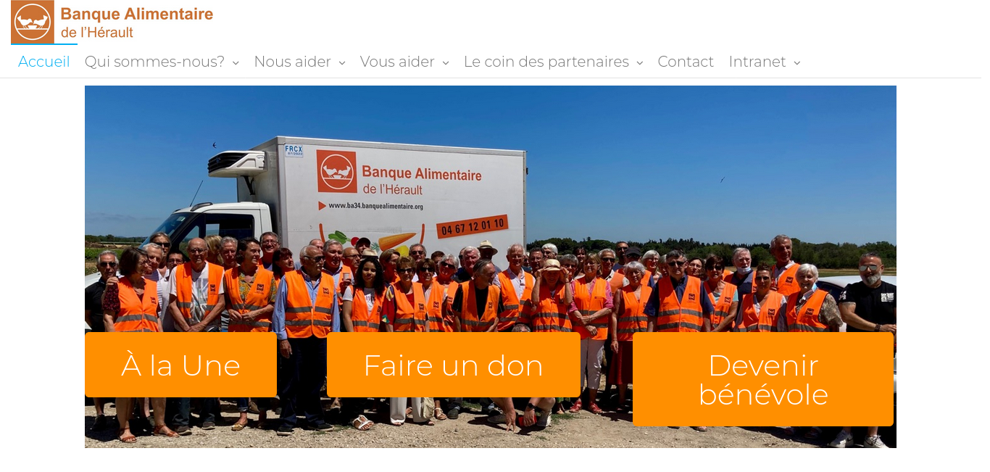
Task: Click the Devenir bénévole button
Action: pyautogui.click(x=763, y=379)
